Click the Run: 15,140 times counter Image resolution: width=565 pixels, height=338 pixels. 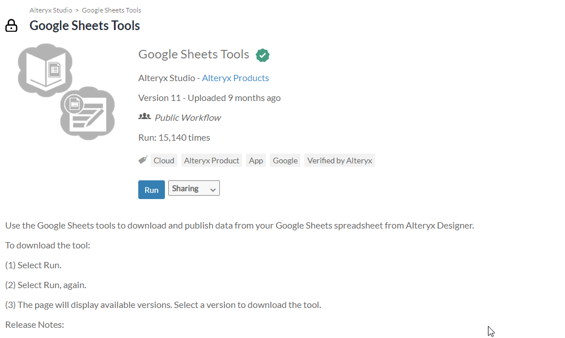click(x=174, y=137)
